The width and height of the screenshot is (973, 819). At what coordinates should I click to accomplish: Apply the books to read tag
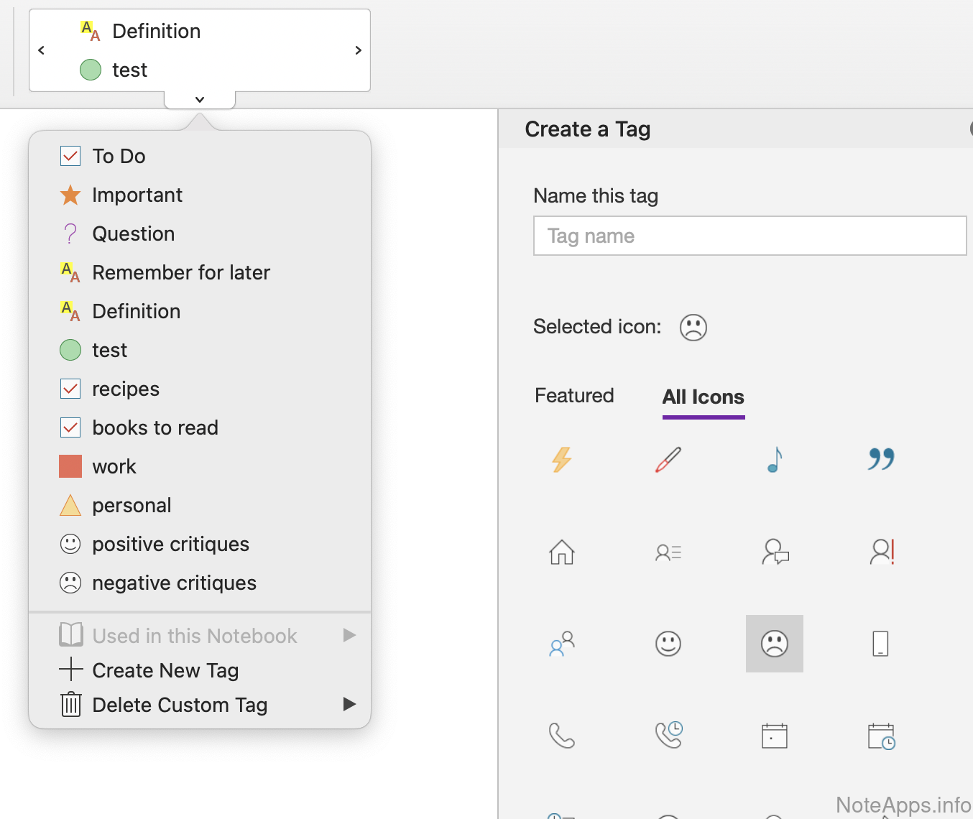(x=155, y=428)
